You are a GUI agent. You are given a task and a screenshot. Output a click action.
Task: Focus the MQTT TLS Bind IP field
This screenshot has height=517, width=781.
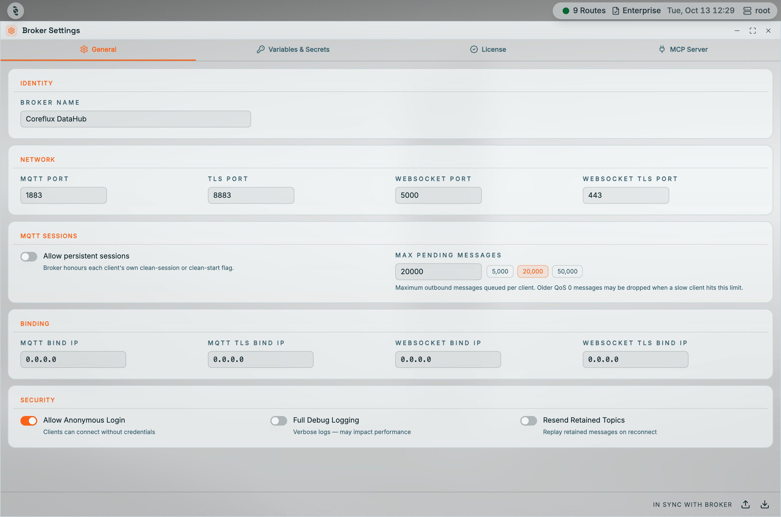(x=261, y=359)
